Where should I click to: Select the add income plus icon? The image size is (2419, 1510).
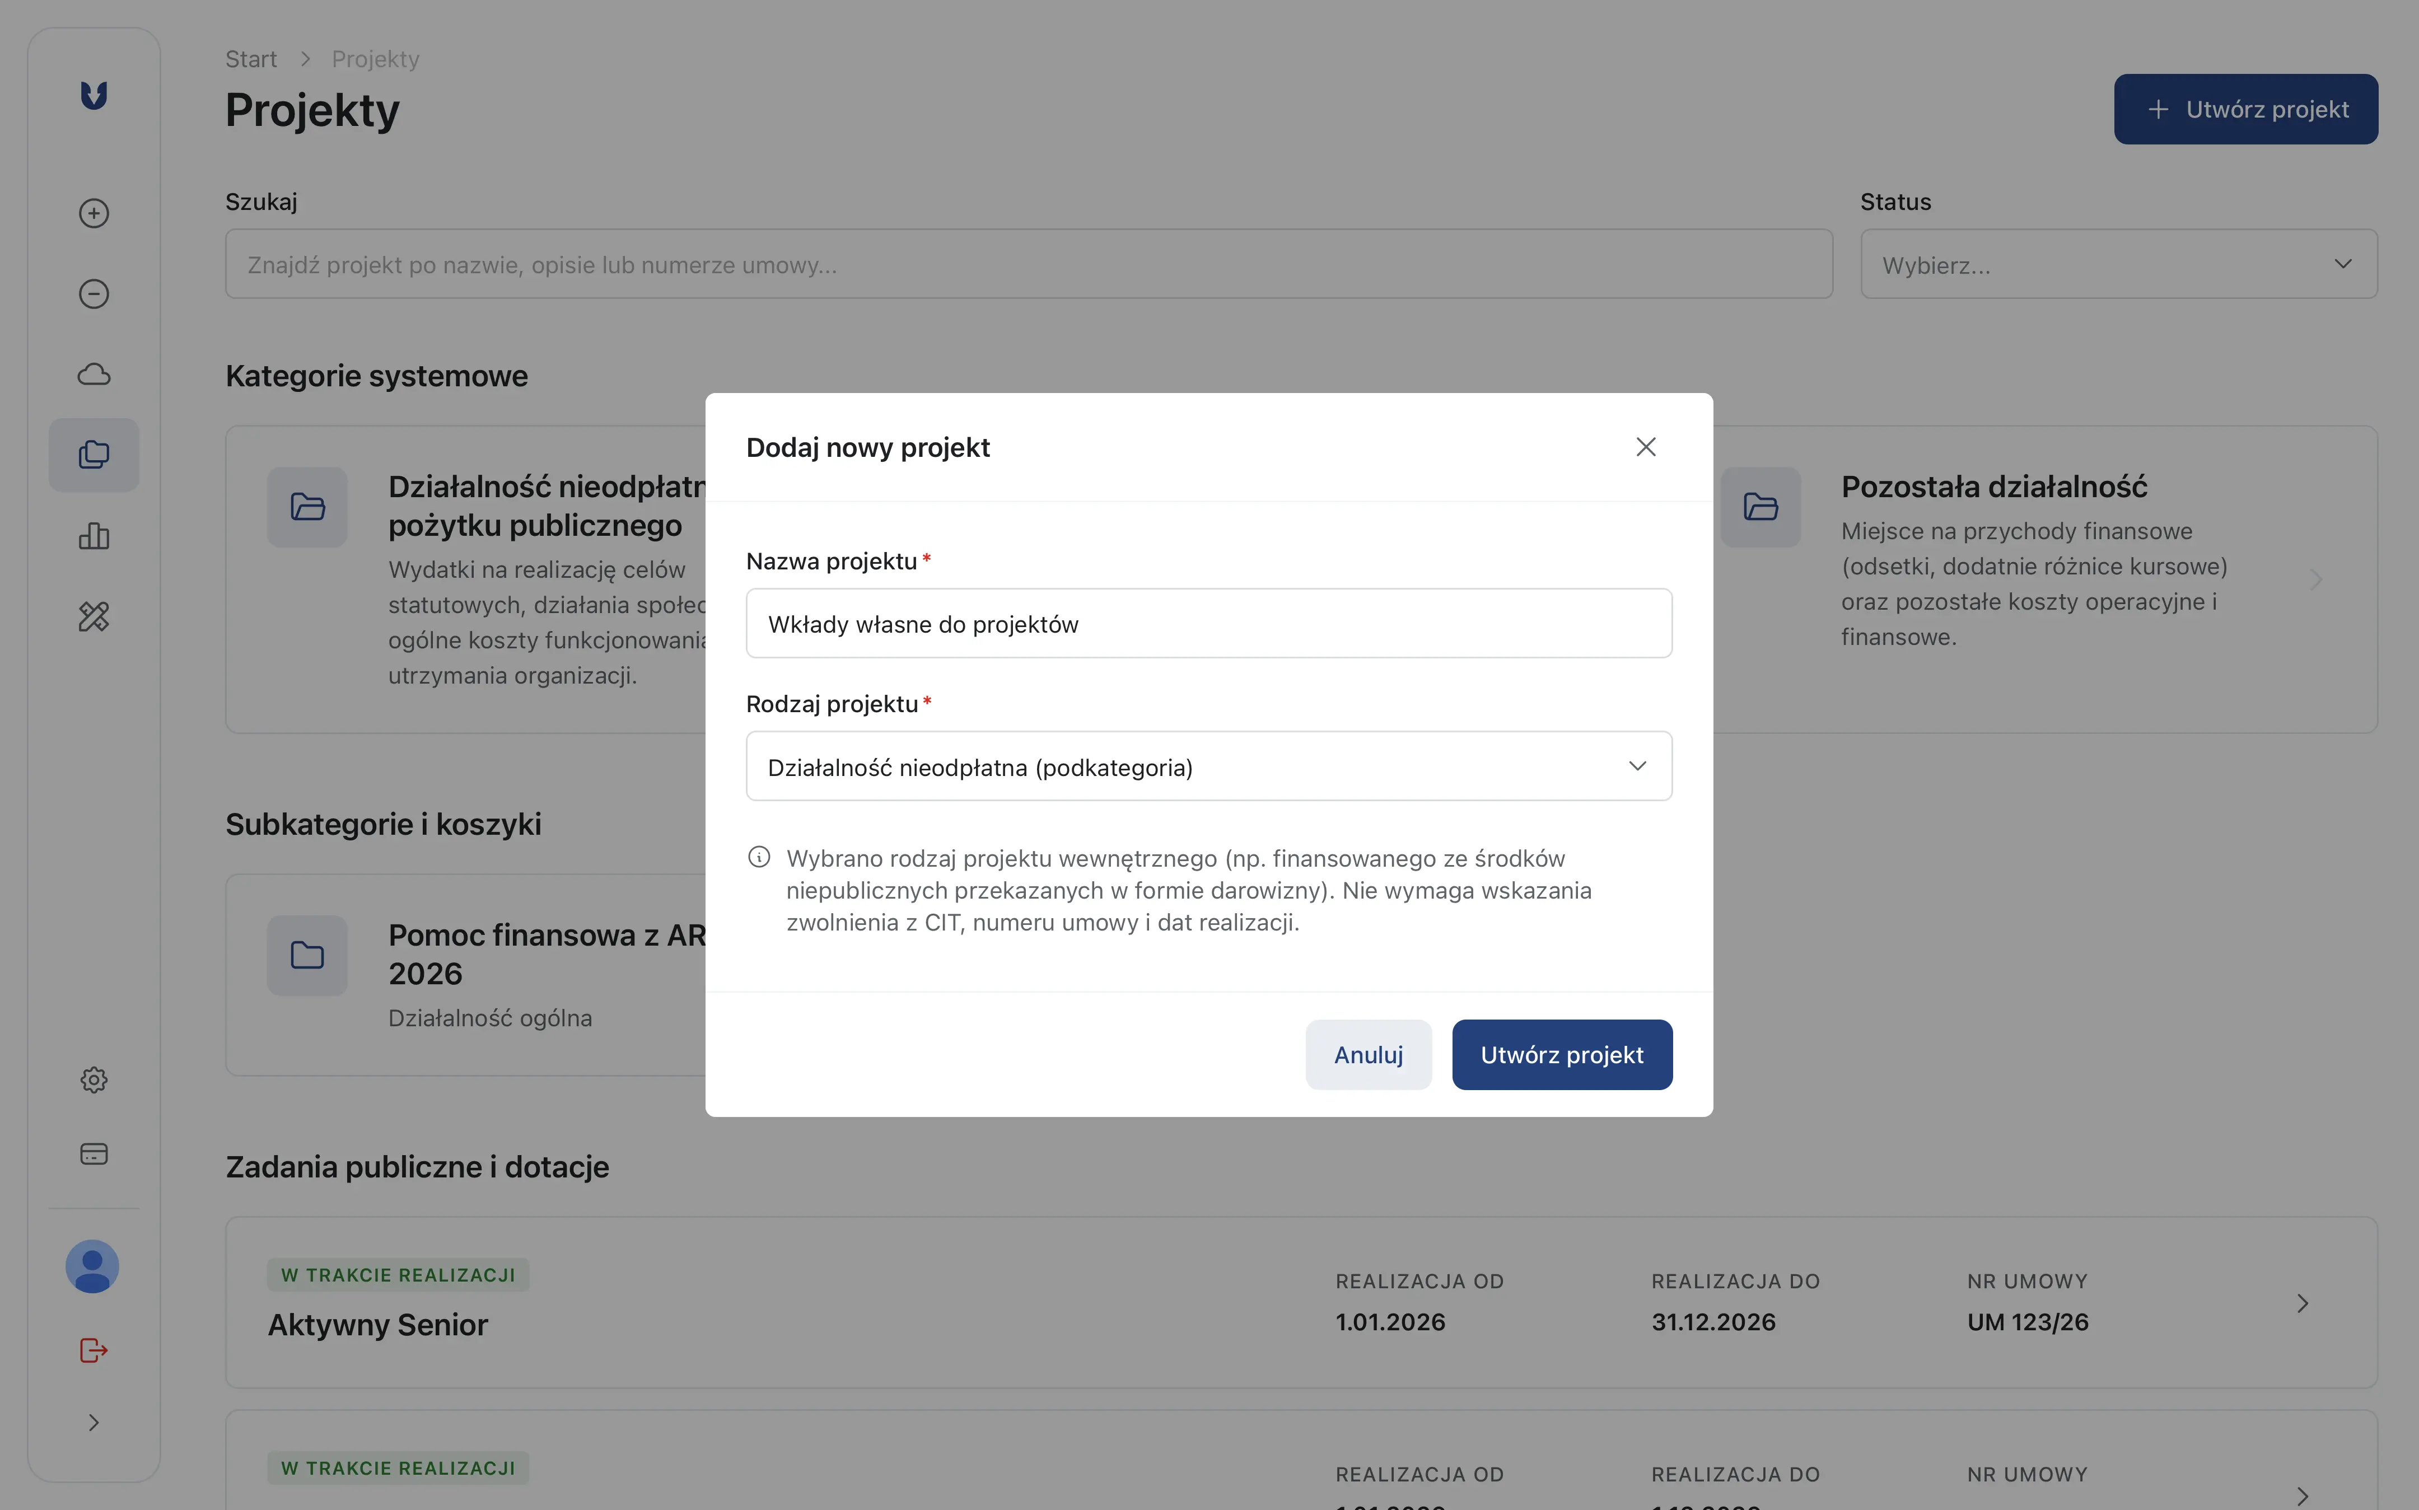[x=93, y=213]
